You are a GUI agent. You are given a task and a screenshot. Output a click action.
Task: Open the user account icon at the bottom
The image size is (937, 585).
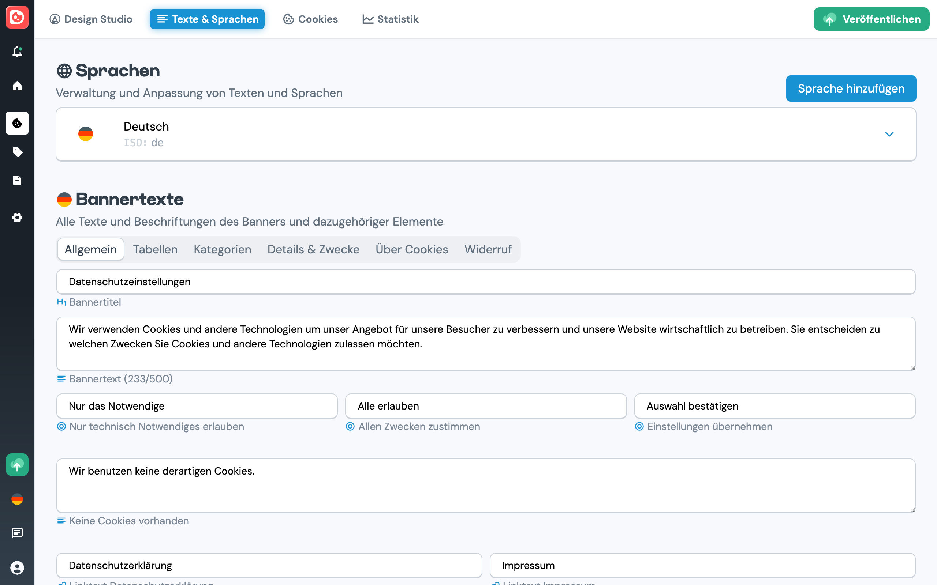coord(17,568)
